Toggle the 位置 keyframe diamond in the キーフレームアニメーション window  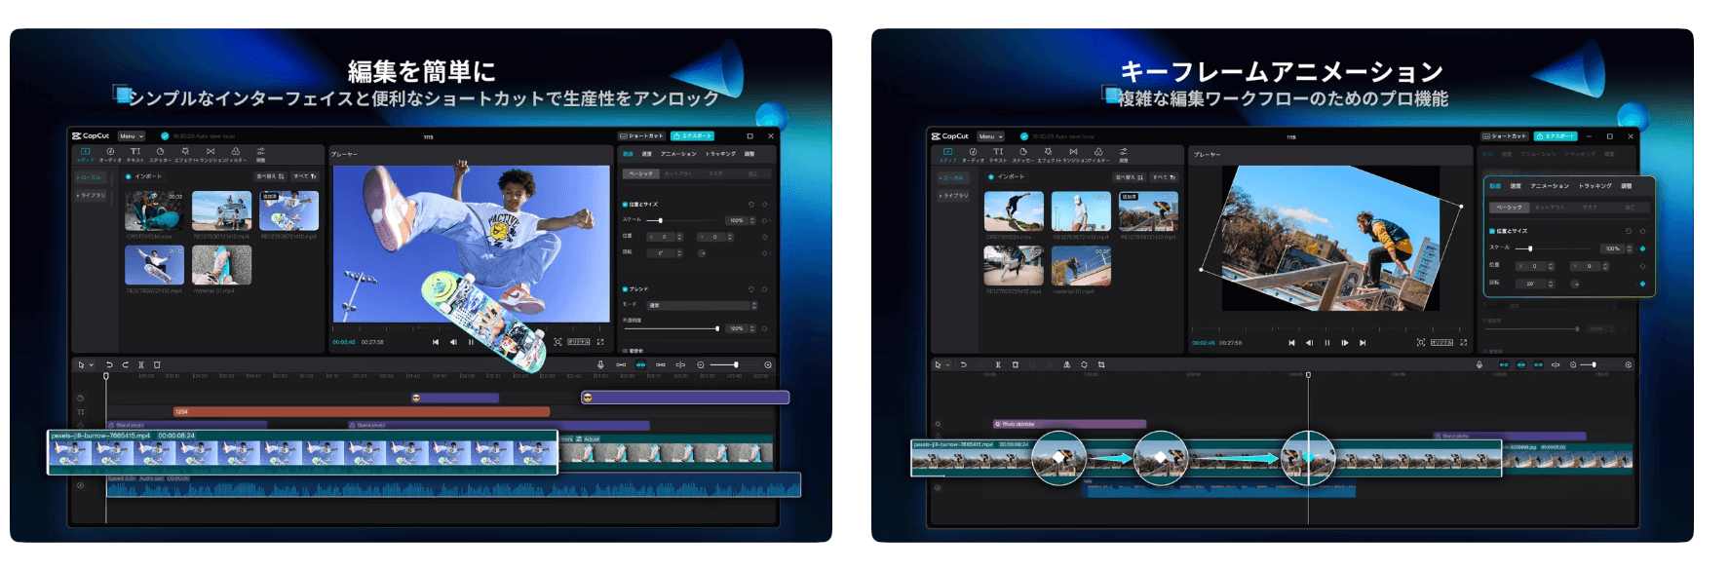1642,266
